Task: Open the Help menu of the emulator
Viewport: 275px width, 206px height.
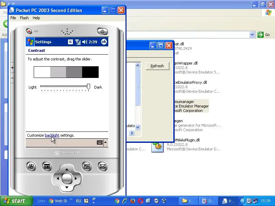Action: tap(36, 18)
